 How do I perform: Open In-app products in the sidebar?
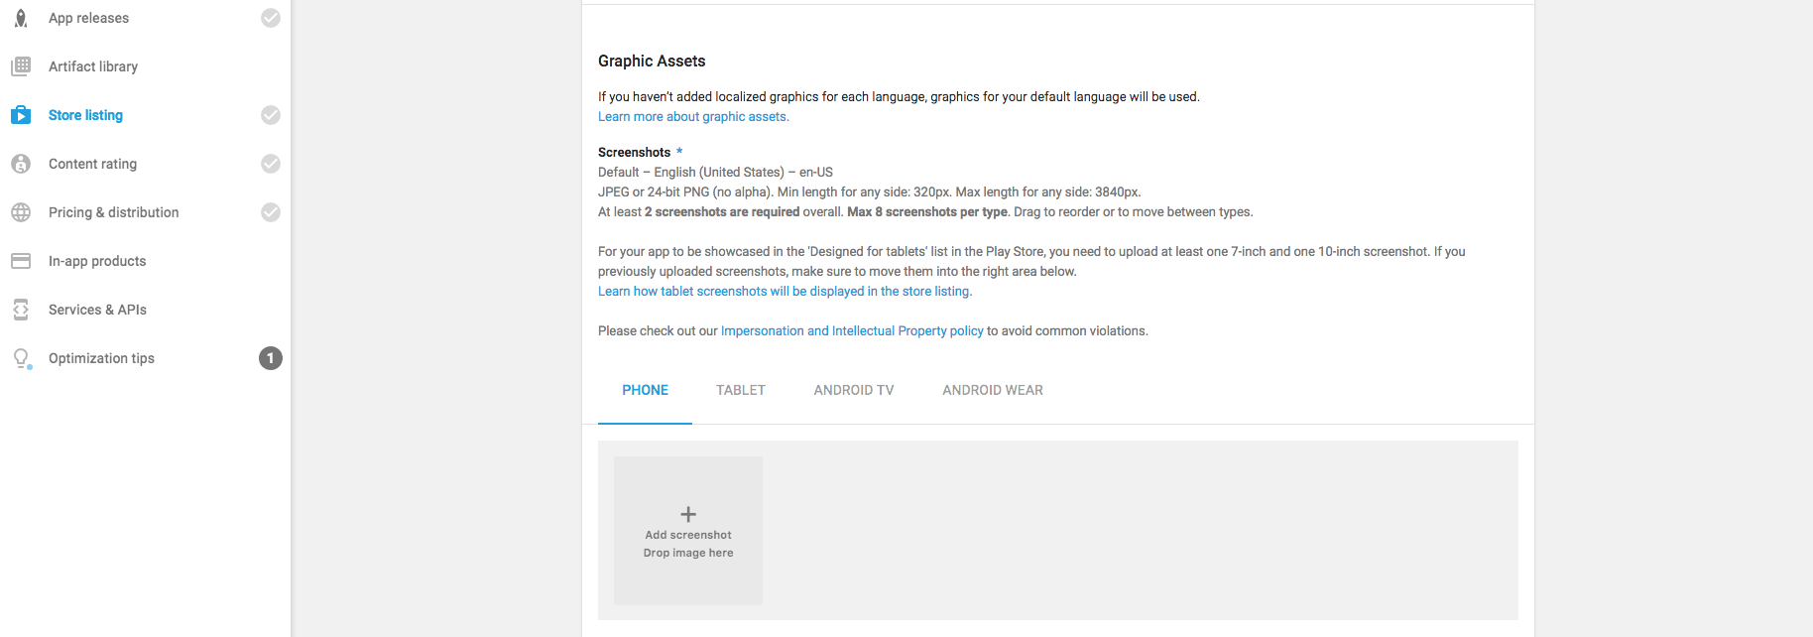click(97, 261)
